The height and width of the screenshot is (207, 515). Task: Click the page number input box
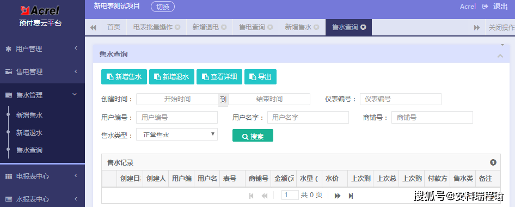(x=290, y=195)
